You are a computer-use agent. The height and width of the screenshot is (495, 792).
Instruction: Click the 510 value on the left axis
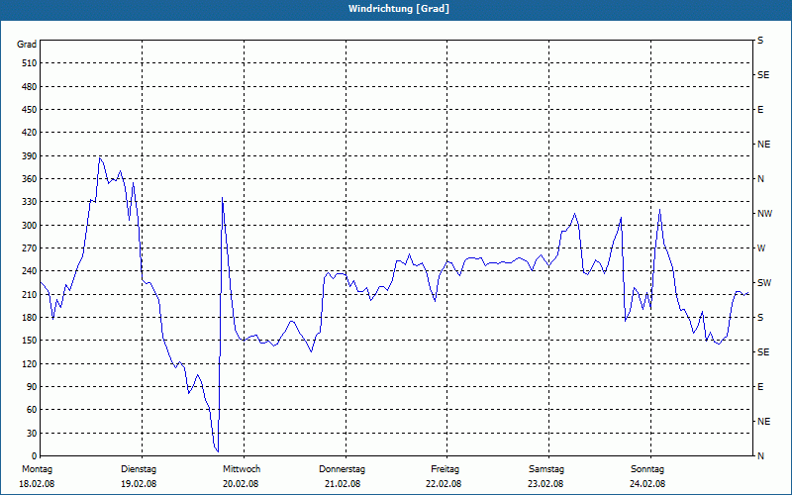(x=30, y=63)
